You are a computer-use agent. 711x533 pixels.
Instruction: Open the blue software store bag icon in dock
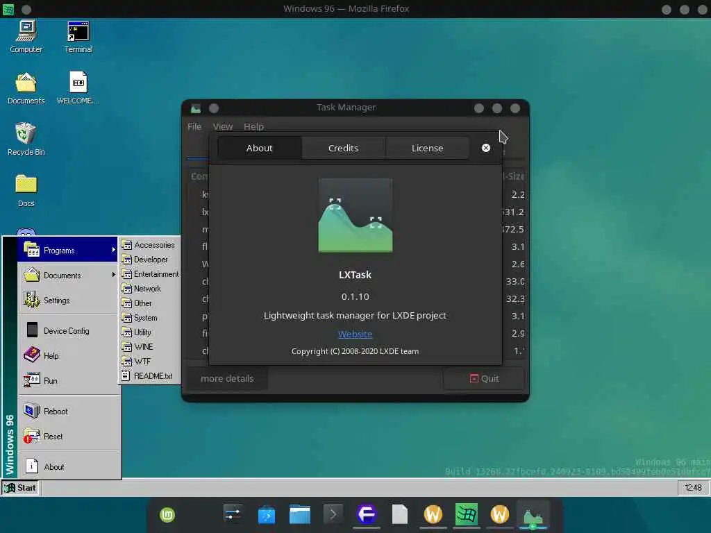point(266,515)
